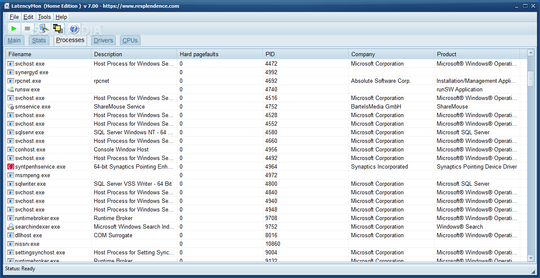Open the Tools menu
Screen dimensions: 540x278
(44, 17)
